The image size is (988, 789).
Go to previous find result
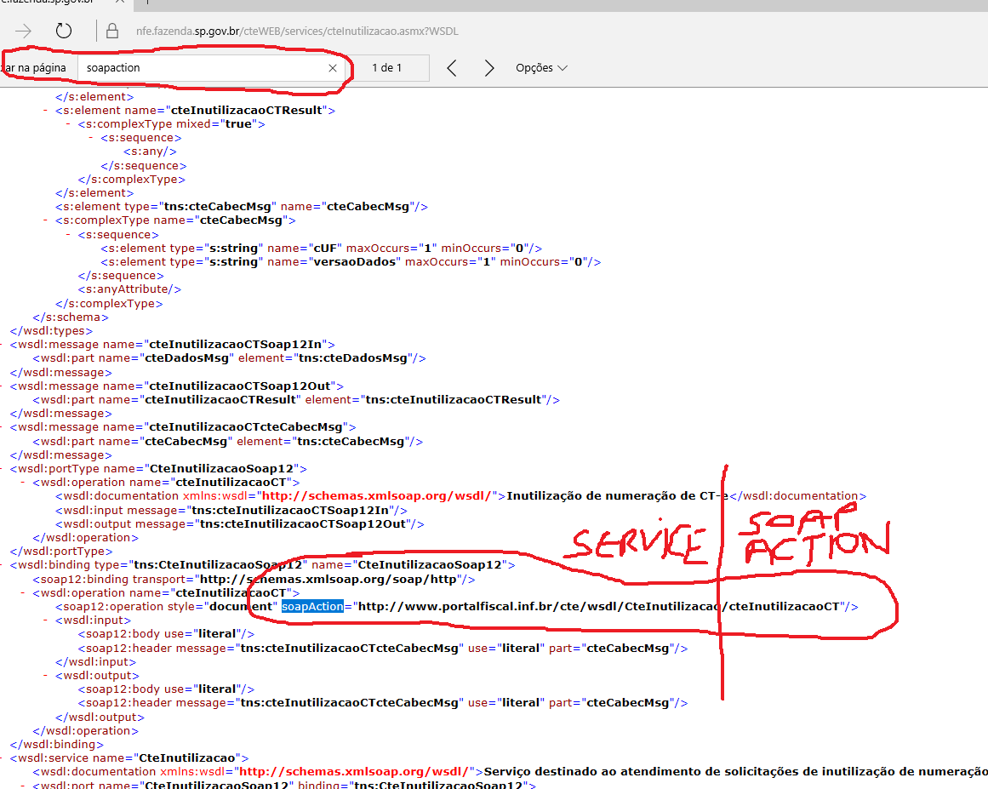tap(452, 68)
